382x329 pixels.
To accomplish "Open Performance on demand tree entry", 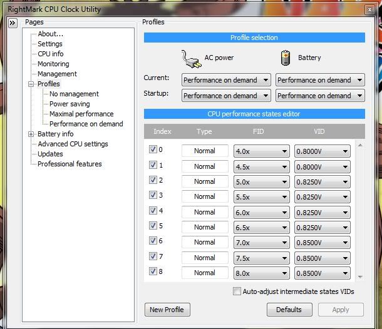I will point(86,124).
